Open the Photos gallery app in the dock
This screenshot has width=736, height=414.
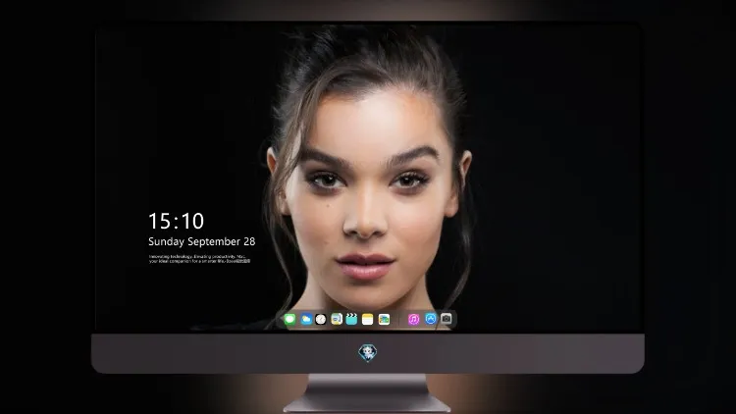pos(384,319)
